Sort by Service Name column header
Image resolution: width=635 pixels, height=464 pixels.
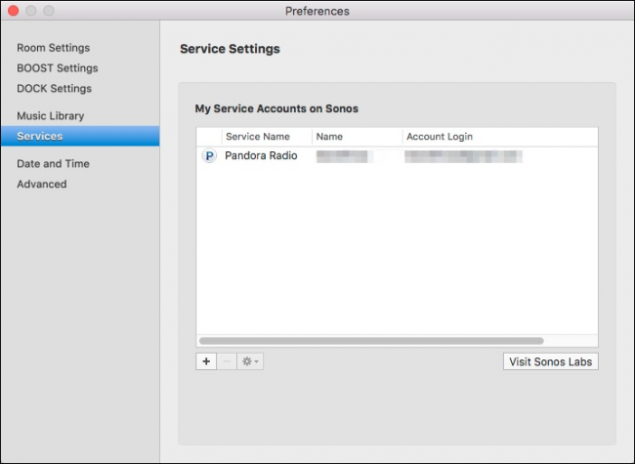click(258, 137)
